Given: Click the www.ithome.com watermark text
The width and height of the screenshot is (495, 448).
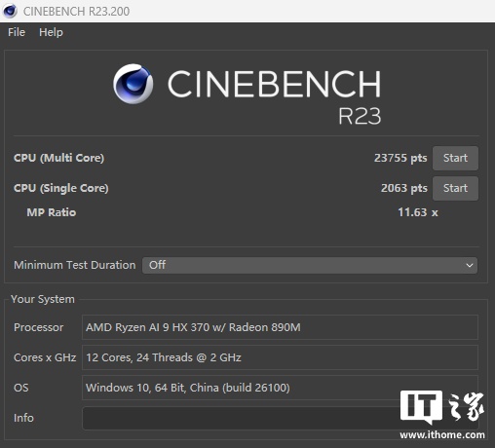Looking at the screenshot, I should coord(442,434).
